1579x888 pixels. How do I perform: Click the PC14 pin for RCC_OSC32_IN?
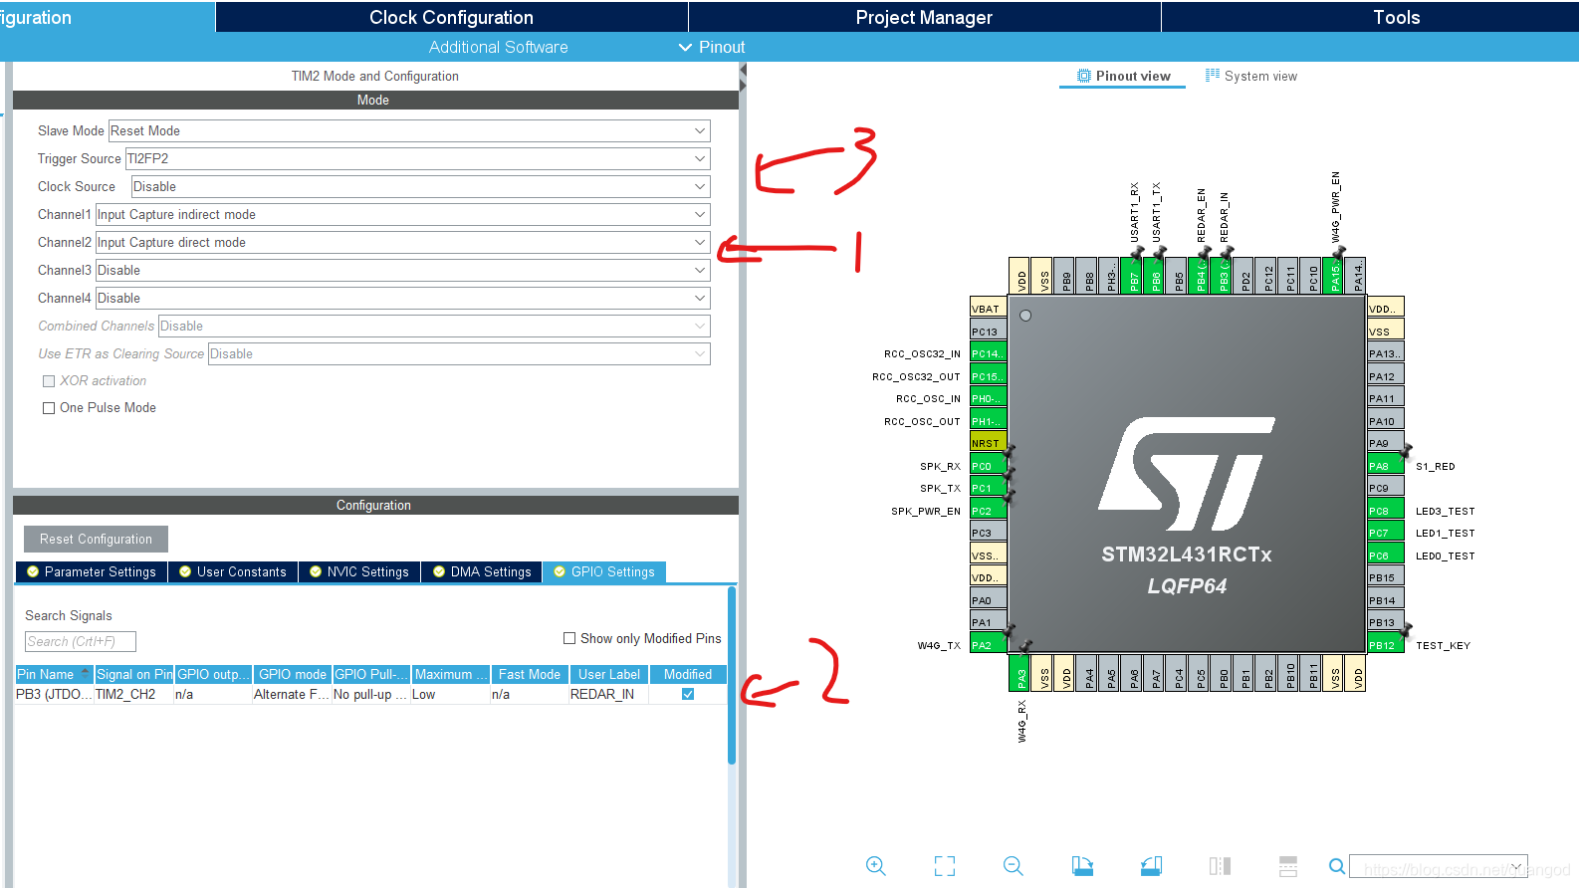(x=988, y=353)
